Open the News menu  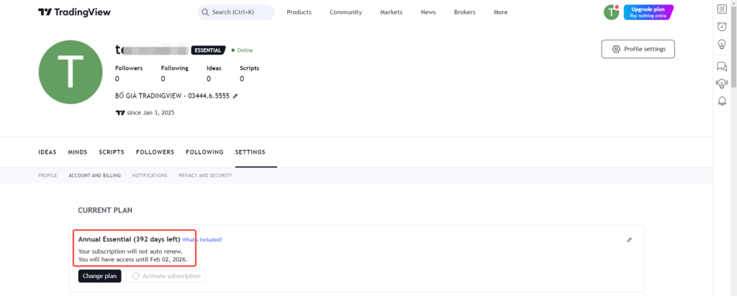click(x=428, y=12)
